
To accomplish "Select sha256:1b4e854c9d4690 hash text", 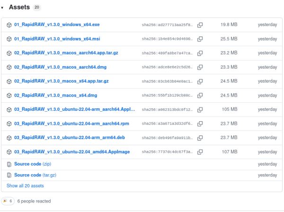I will click(167, 39).
